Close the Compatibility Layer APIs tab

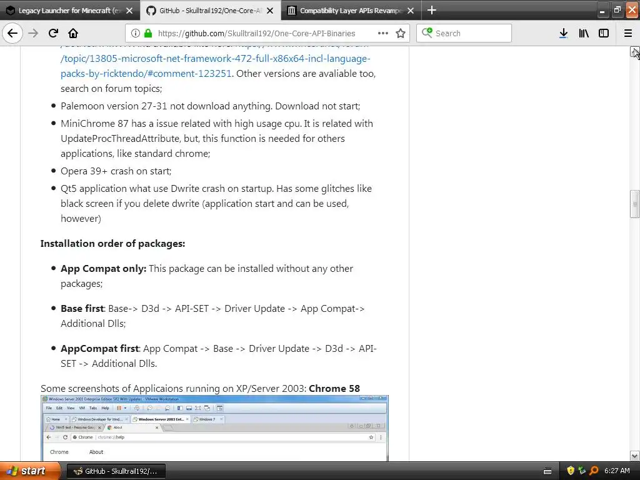click(411, 11)
